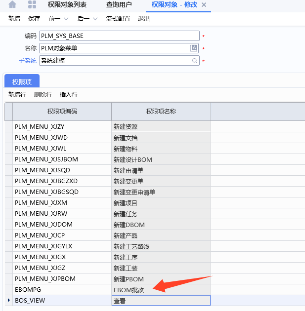The width and height of the screenshot is (305, 311).
Task: Open the app grid menu icon
Action: (32, 5)
